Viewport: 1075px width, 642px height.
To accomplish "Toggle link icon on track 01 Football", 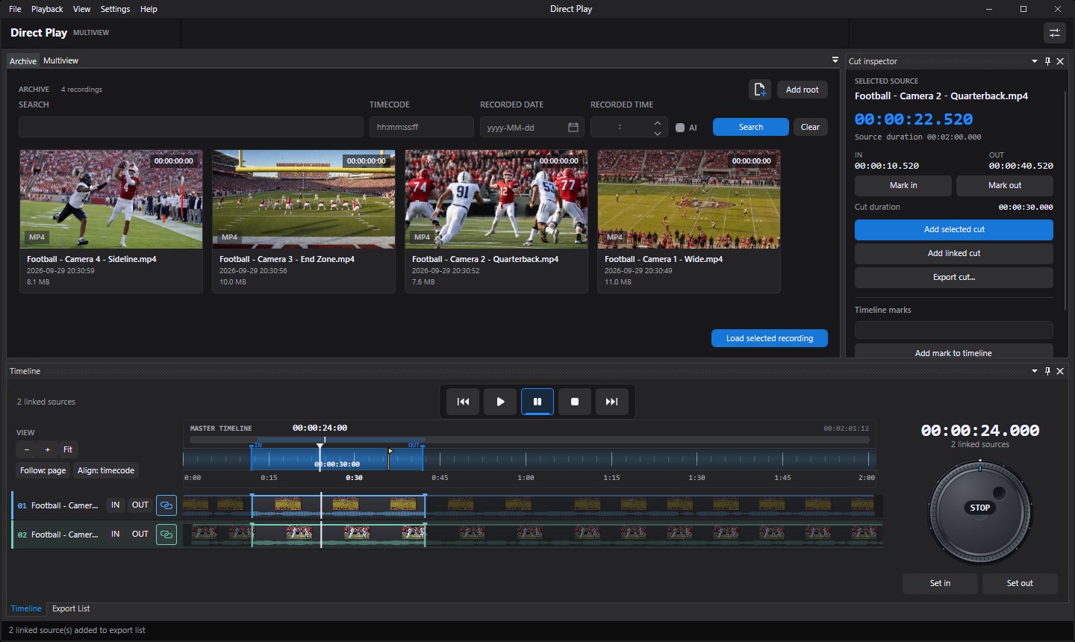I will (x=166, y=505).
